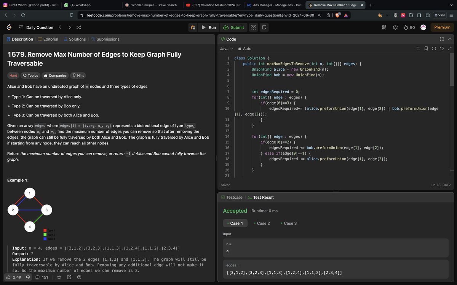This screenshot has width=457, height=285.
Task: Go to previous question arrow
Action: click(x=60, y=27)
